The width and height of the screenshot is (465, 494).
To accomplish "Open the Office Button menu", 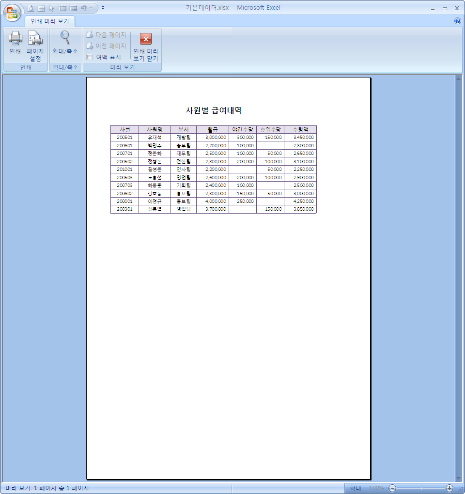I will [13, 13].
